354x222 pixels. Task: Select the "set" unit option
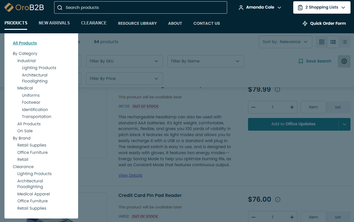pyautogui.click(x=338, y=107)
